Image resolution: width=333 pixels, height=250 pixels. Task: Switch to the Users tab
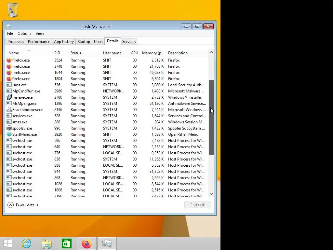[x=99, y=41]
